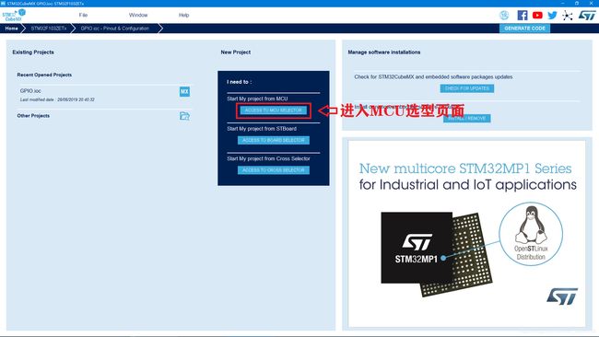Open the File menu
599x337 pixels.
(x=83, y=16)
